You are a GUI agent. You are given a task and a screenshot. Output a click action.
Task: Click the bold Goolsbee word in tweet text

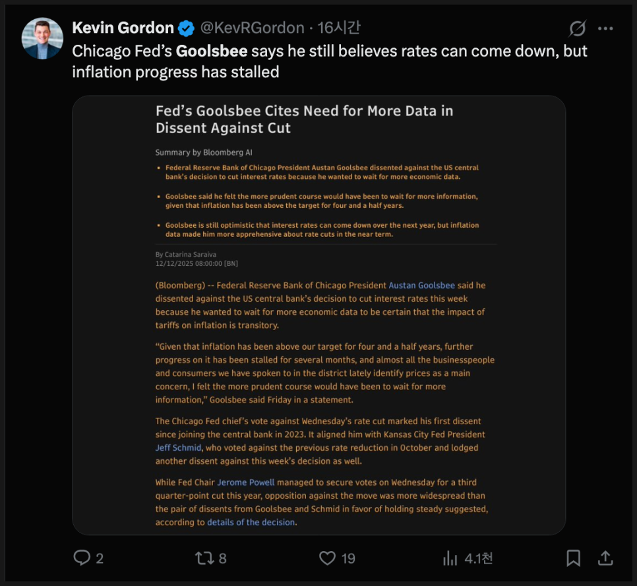coord(211,51)
